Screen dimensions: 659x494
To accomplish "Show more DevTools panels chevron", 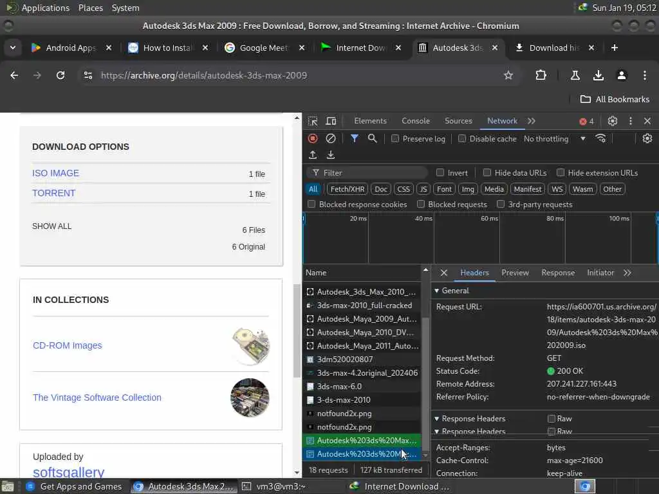I will coord(532,121).
